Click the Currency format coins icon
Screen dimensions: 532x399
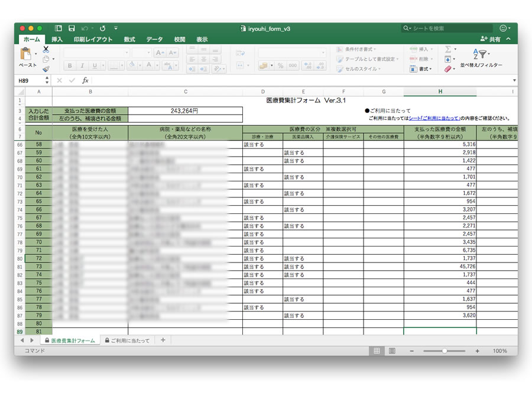point(263,66)
